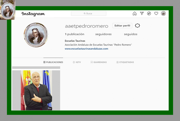This screenshot has width=180, height=121.
Task: Click the 1 publicación count
Action: point(74,34)
